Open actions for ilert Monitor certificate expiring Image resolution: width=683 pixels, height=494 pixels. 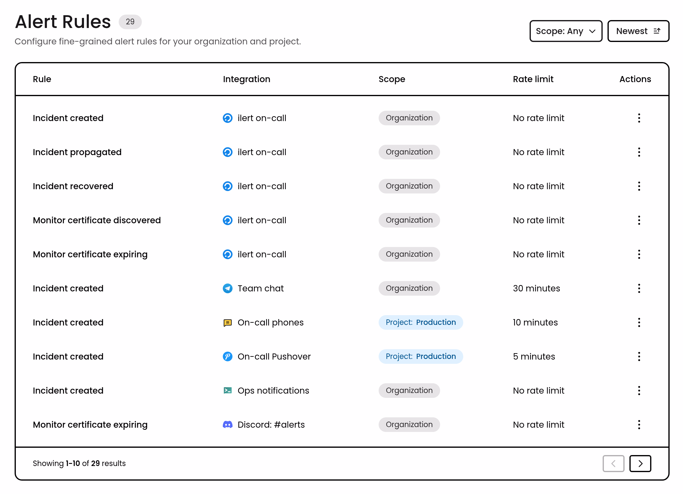(x=639, y=254)
